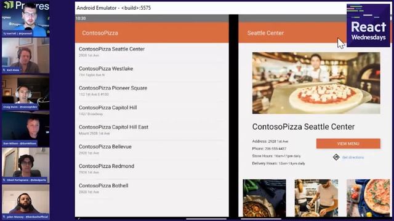This screenshot has height=221, width=394.
Task: Click the VIEW MENU button
Action: pyautogui.click(x=348, y=144)
